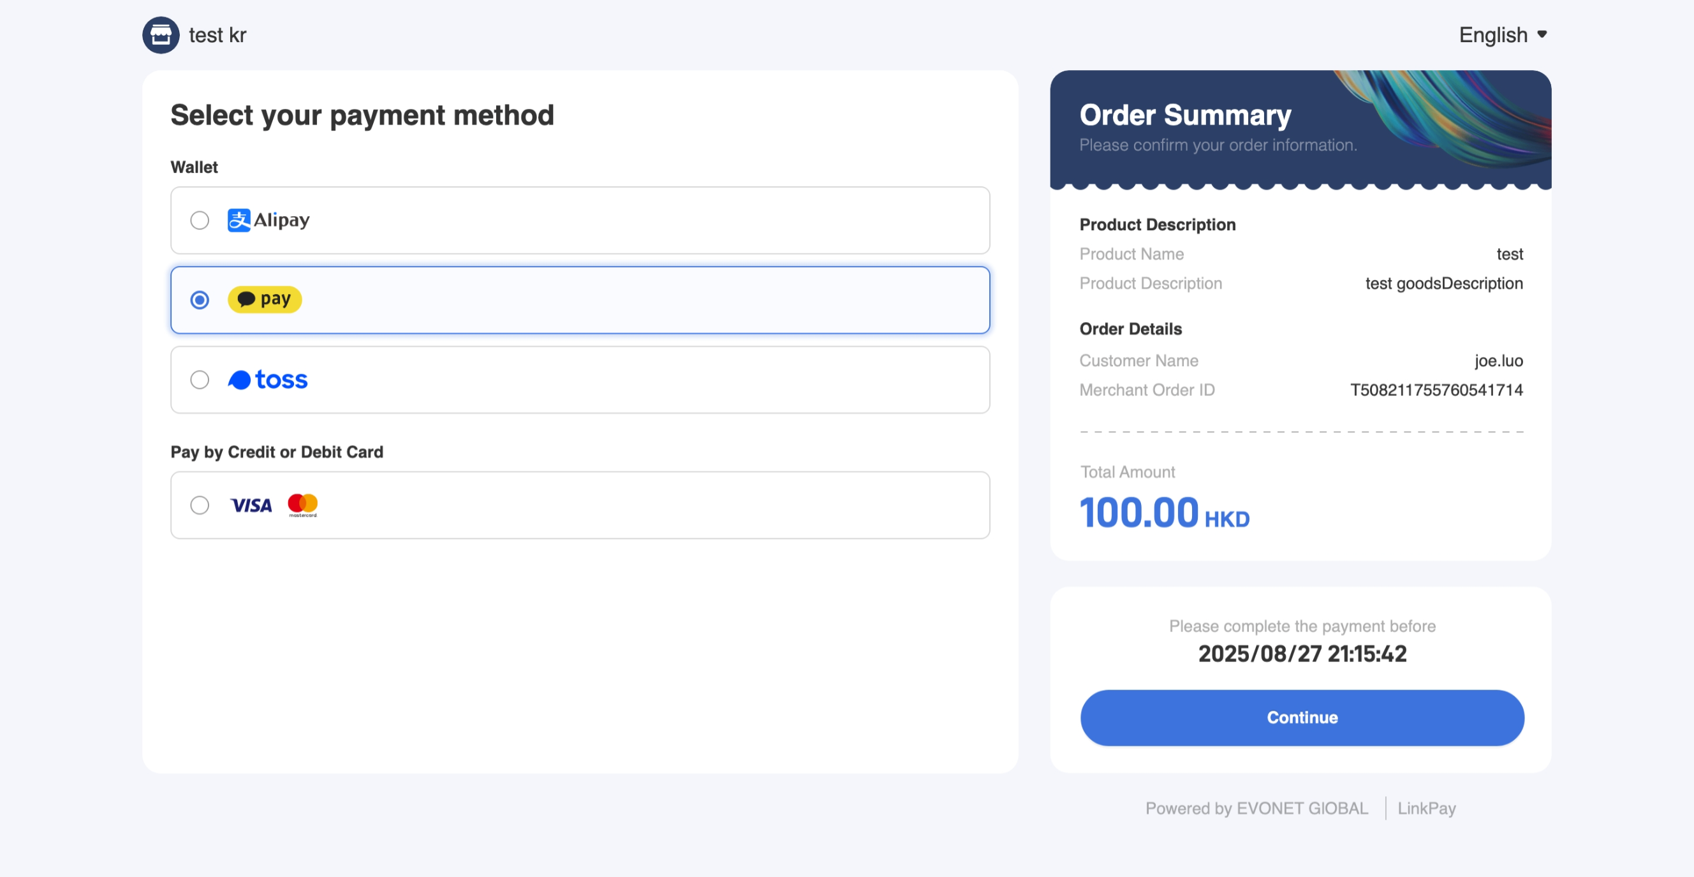The width and height of the screenshot is (1694, 877).
Task: Click the Order Summary banner heading
Action: pos(1185,115)
